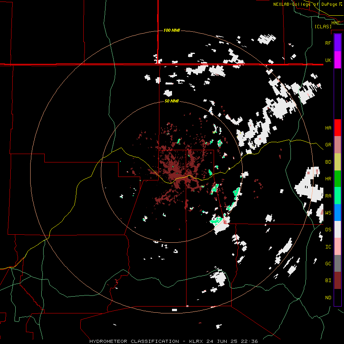Viewport: 344px width, 344px height.
Task: Click the white DS legend swatch
Action: (338, 229)
